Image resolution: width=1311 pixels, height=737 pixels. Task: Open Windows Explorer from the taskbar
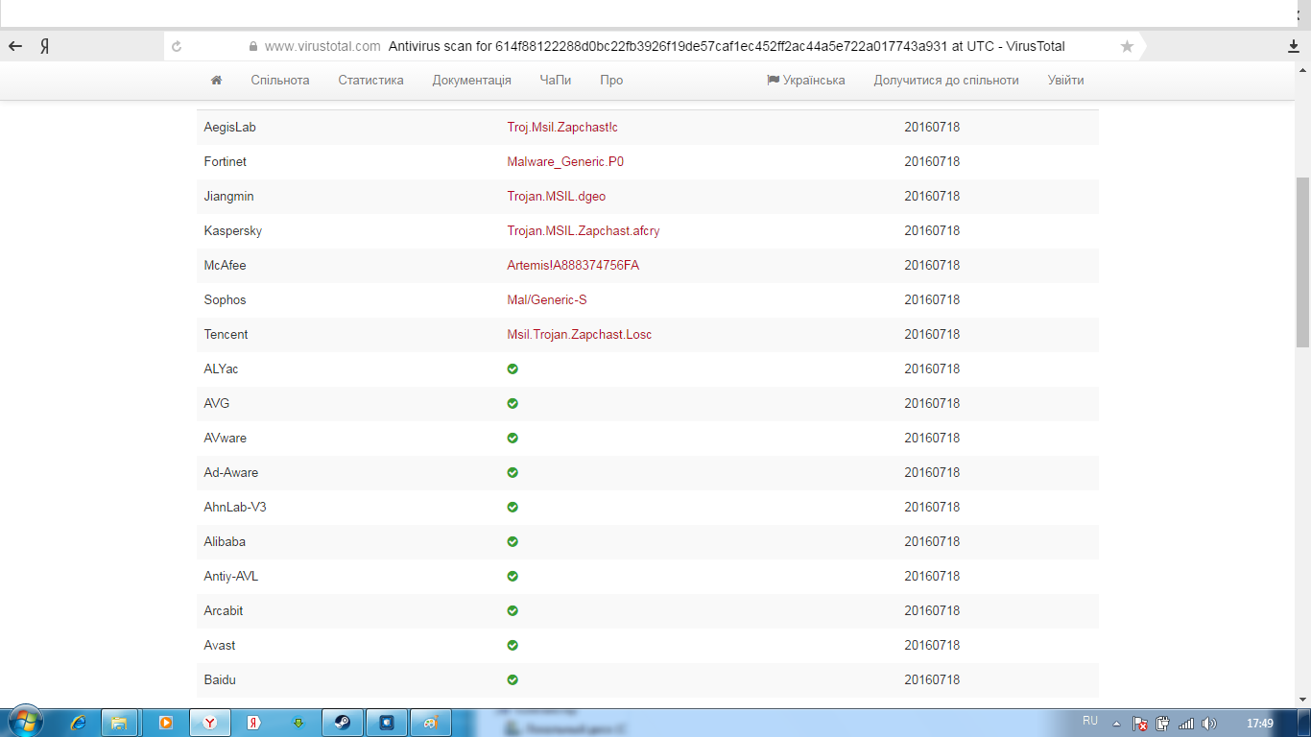(x=120, y=723)
